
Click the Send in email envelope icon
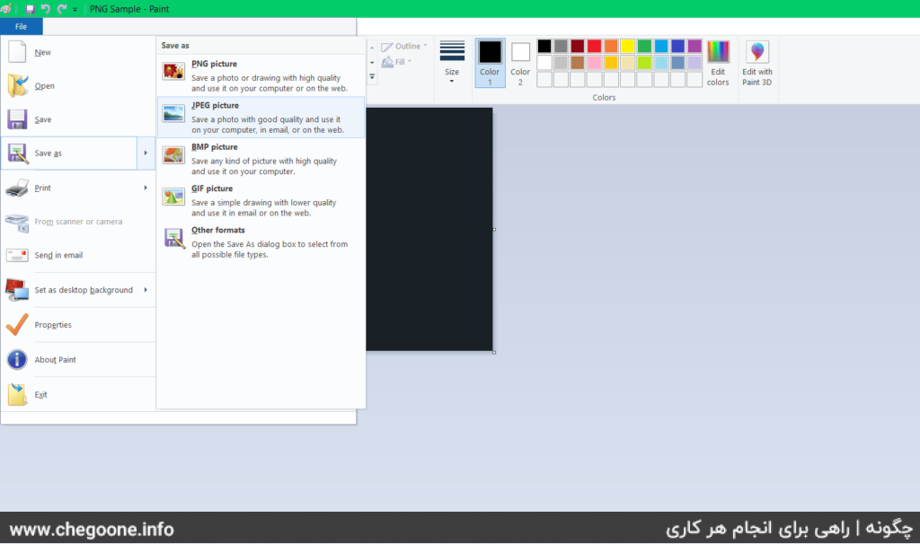[17, 256]
